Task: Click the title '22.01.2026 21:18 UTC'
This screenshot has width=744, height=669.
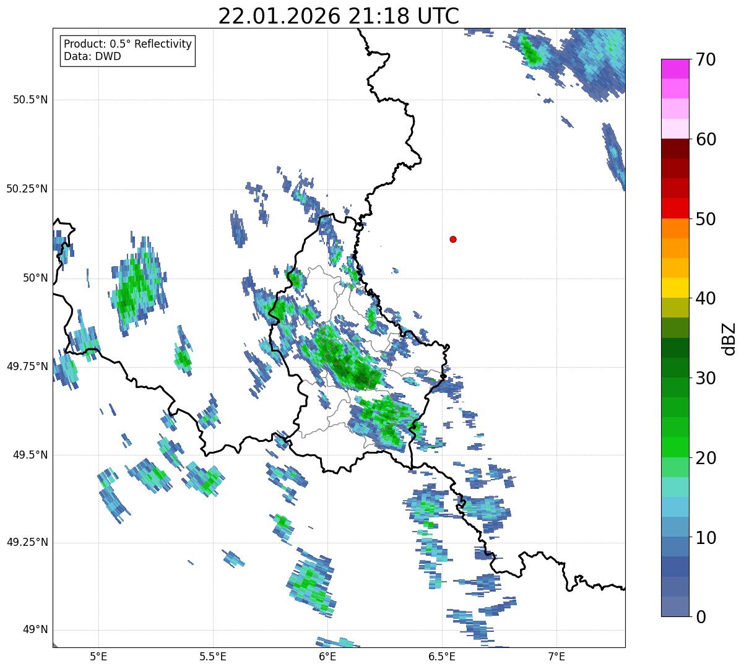Action: pyautogui.click(x=339, y=16)
